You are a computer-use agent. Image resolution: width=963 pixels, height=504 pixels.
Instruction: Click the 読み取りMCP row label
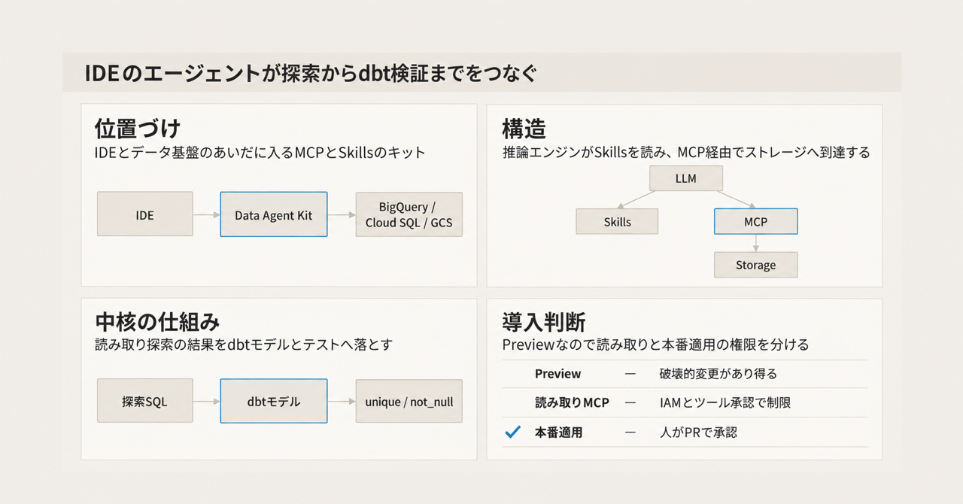pyautogui.click(x=572, y=403)
